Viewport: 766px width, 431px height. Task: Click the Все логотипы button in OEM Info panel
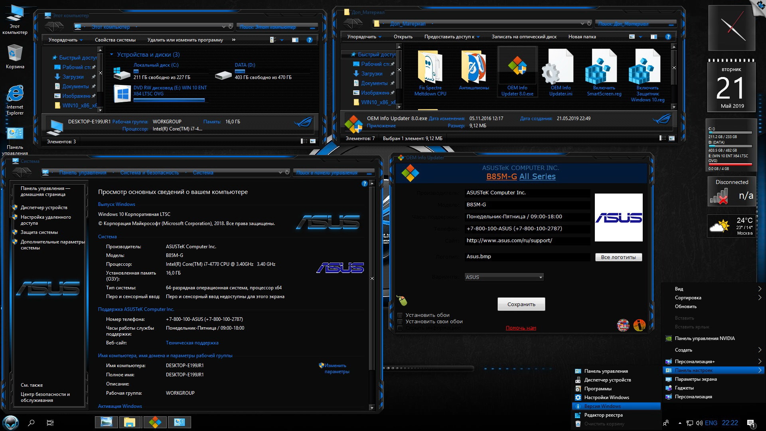pos(619,257)
